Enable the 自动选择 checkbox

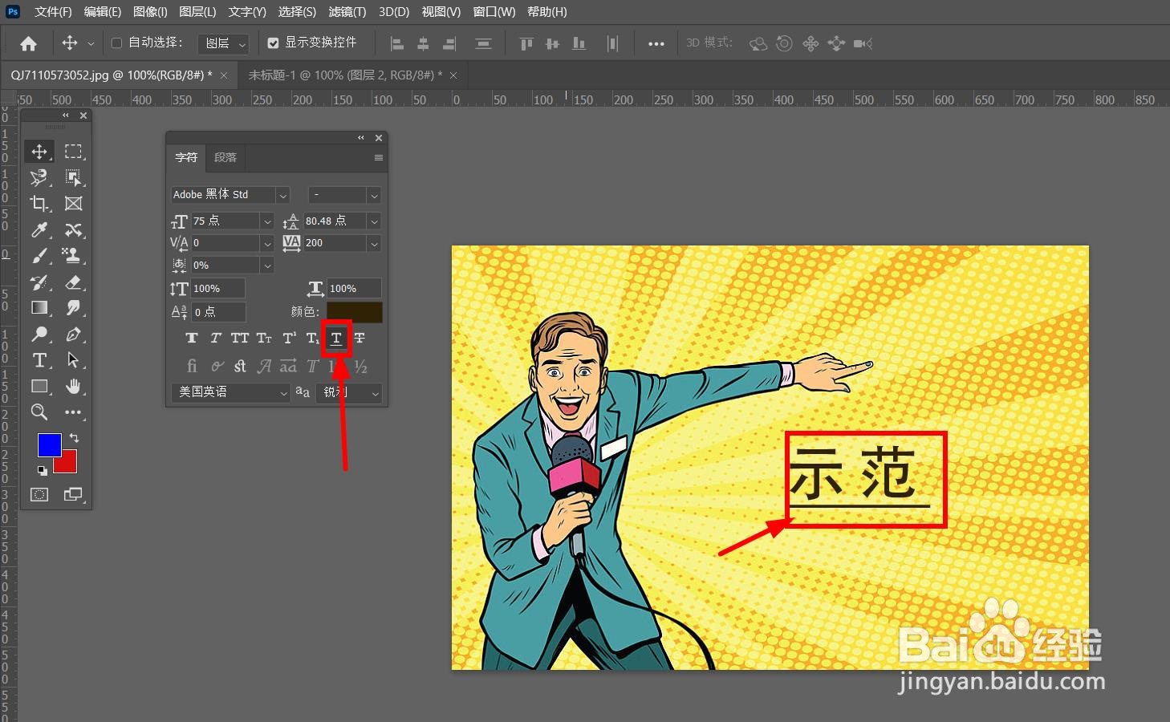click(116, 43)
